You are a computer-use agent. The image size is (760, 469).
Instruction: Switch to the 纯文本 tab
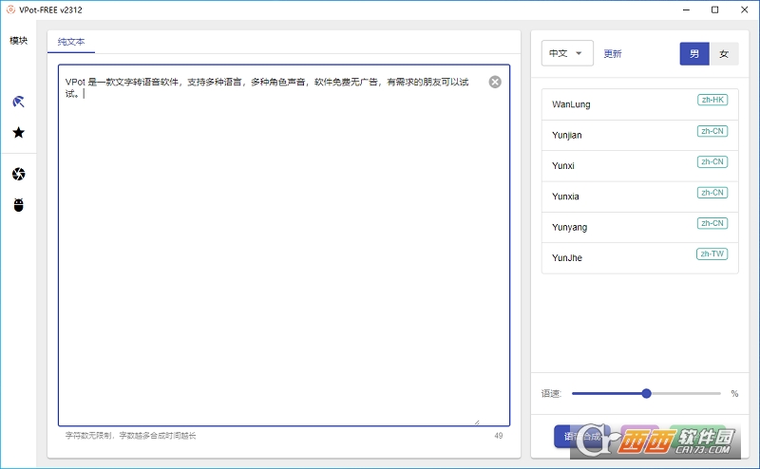click(71, 42)
